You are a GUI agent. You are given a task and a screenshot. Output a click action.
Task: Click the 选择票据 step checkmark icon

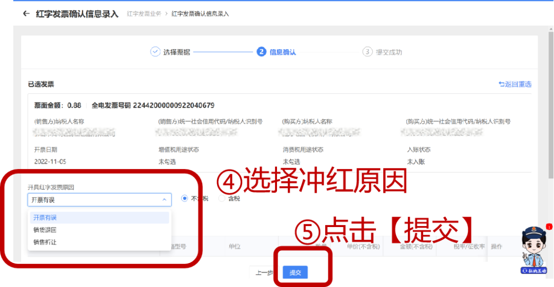click(155, 52)
